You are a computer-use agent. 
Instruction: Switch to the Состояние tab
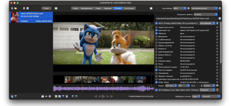[x=129, y=8]
